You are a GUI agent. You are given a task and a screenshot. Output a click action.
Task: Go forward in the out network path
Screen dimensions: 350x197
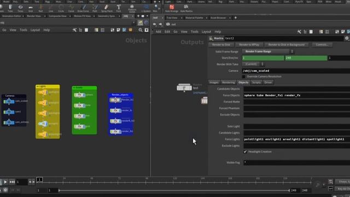(160, 24)
